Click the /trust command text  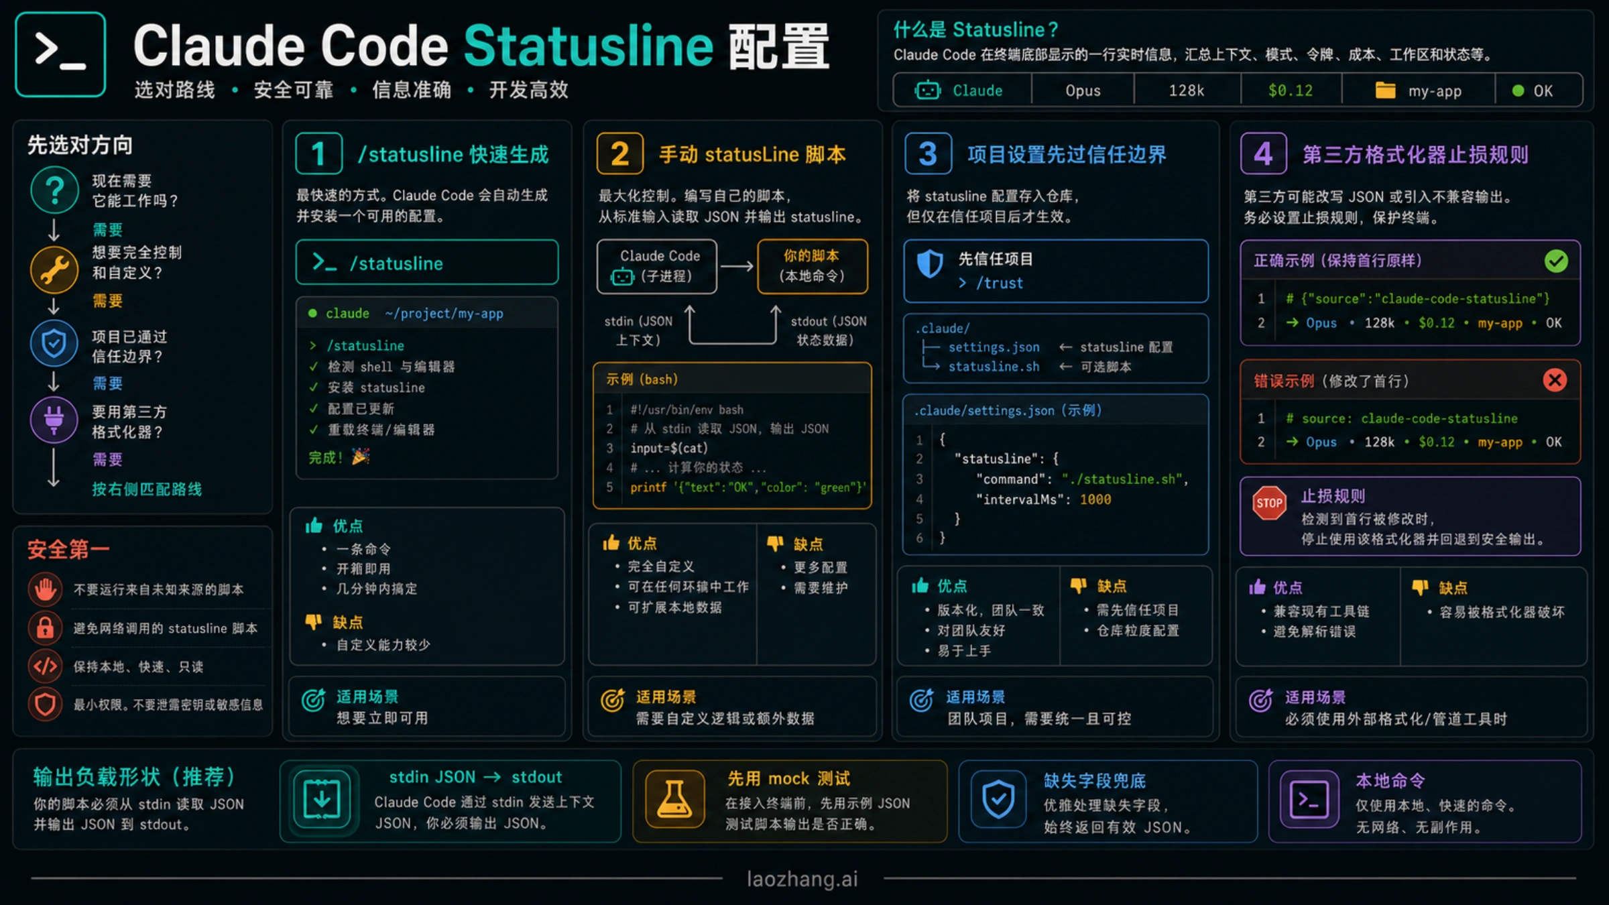point(1000,283)
